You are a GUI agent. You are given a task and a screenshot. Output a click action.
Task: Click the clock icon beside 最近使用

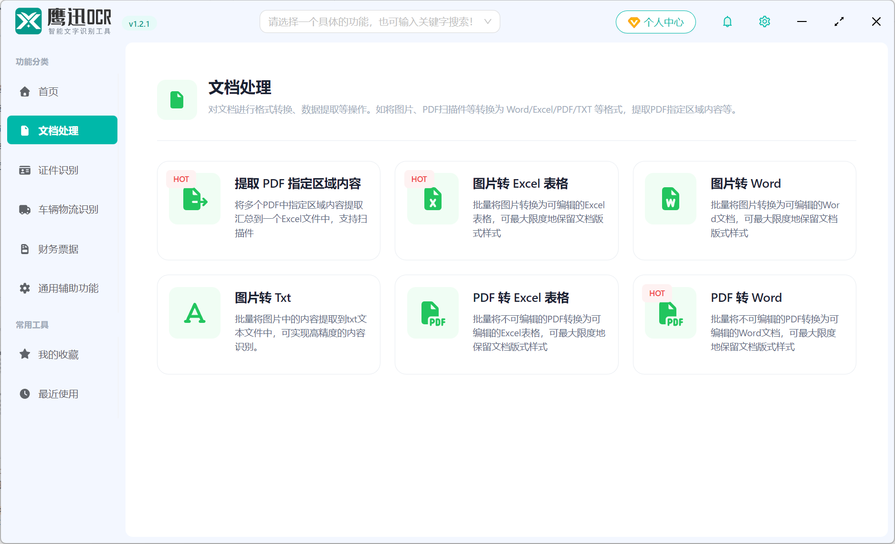click(x=25, y=394)
